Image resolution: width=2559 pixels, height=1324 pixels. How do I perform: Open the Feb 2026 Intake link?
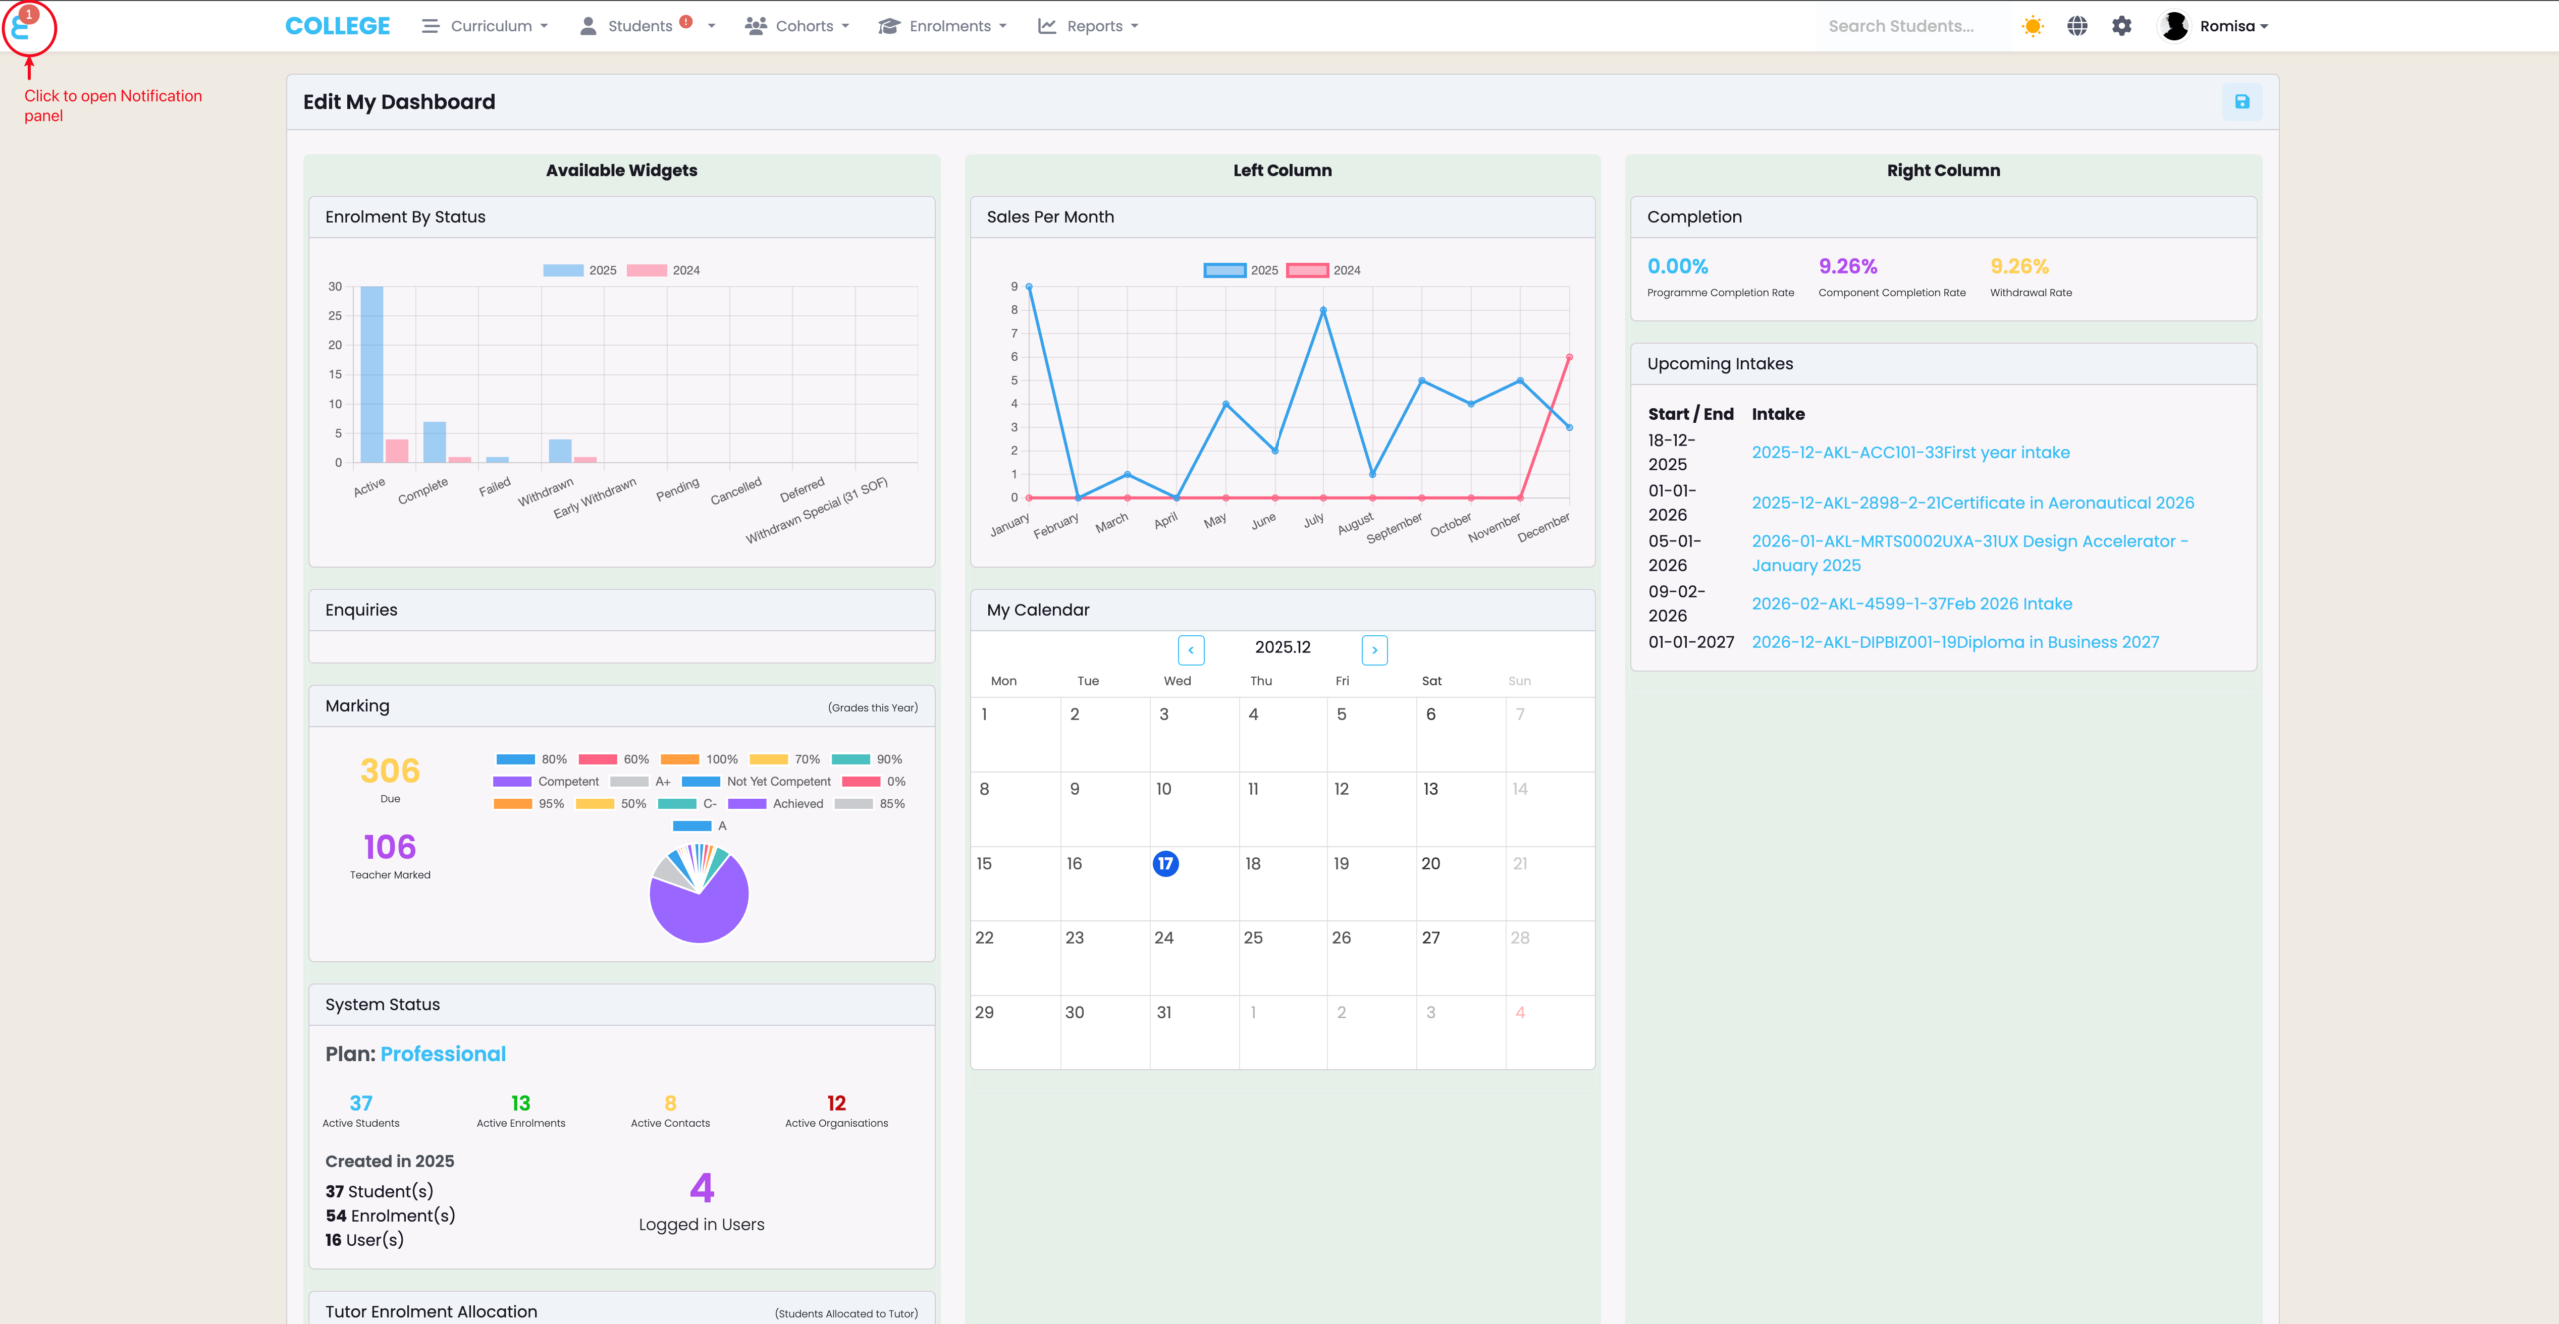[1911, 604]
